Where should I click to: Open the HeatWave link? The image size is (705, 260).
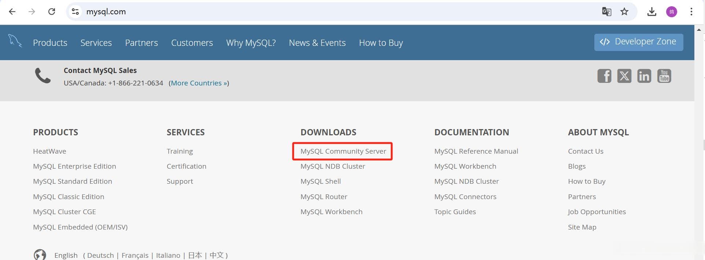pyautogui.click(x=49, y=151)
